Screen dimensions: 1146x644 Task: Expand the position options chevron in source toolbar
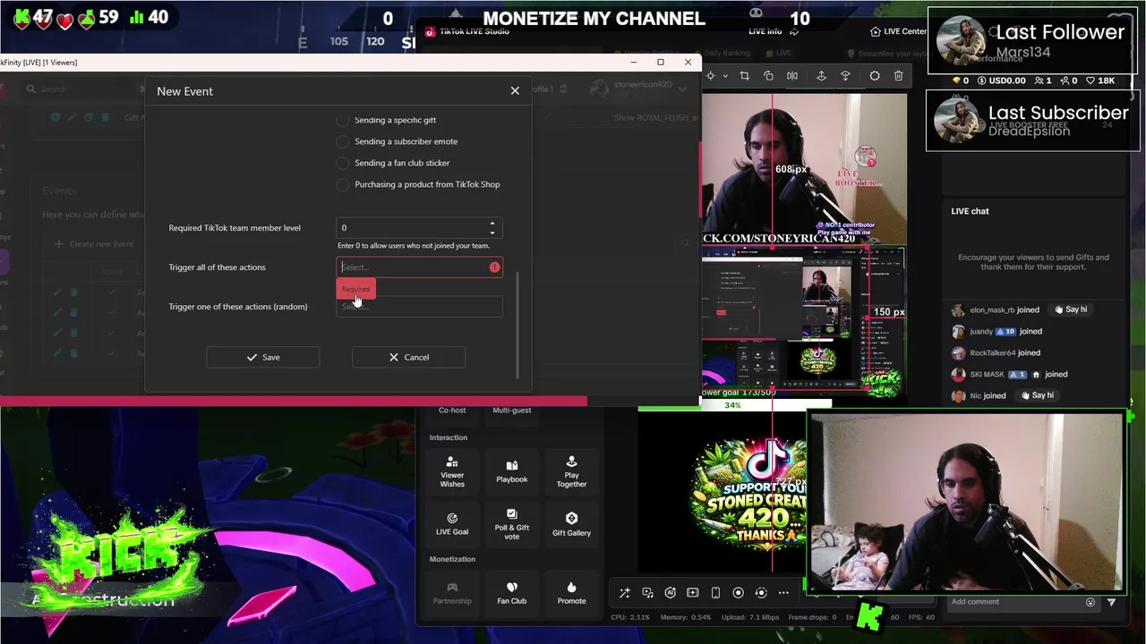[x=725, y=76]
